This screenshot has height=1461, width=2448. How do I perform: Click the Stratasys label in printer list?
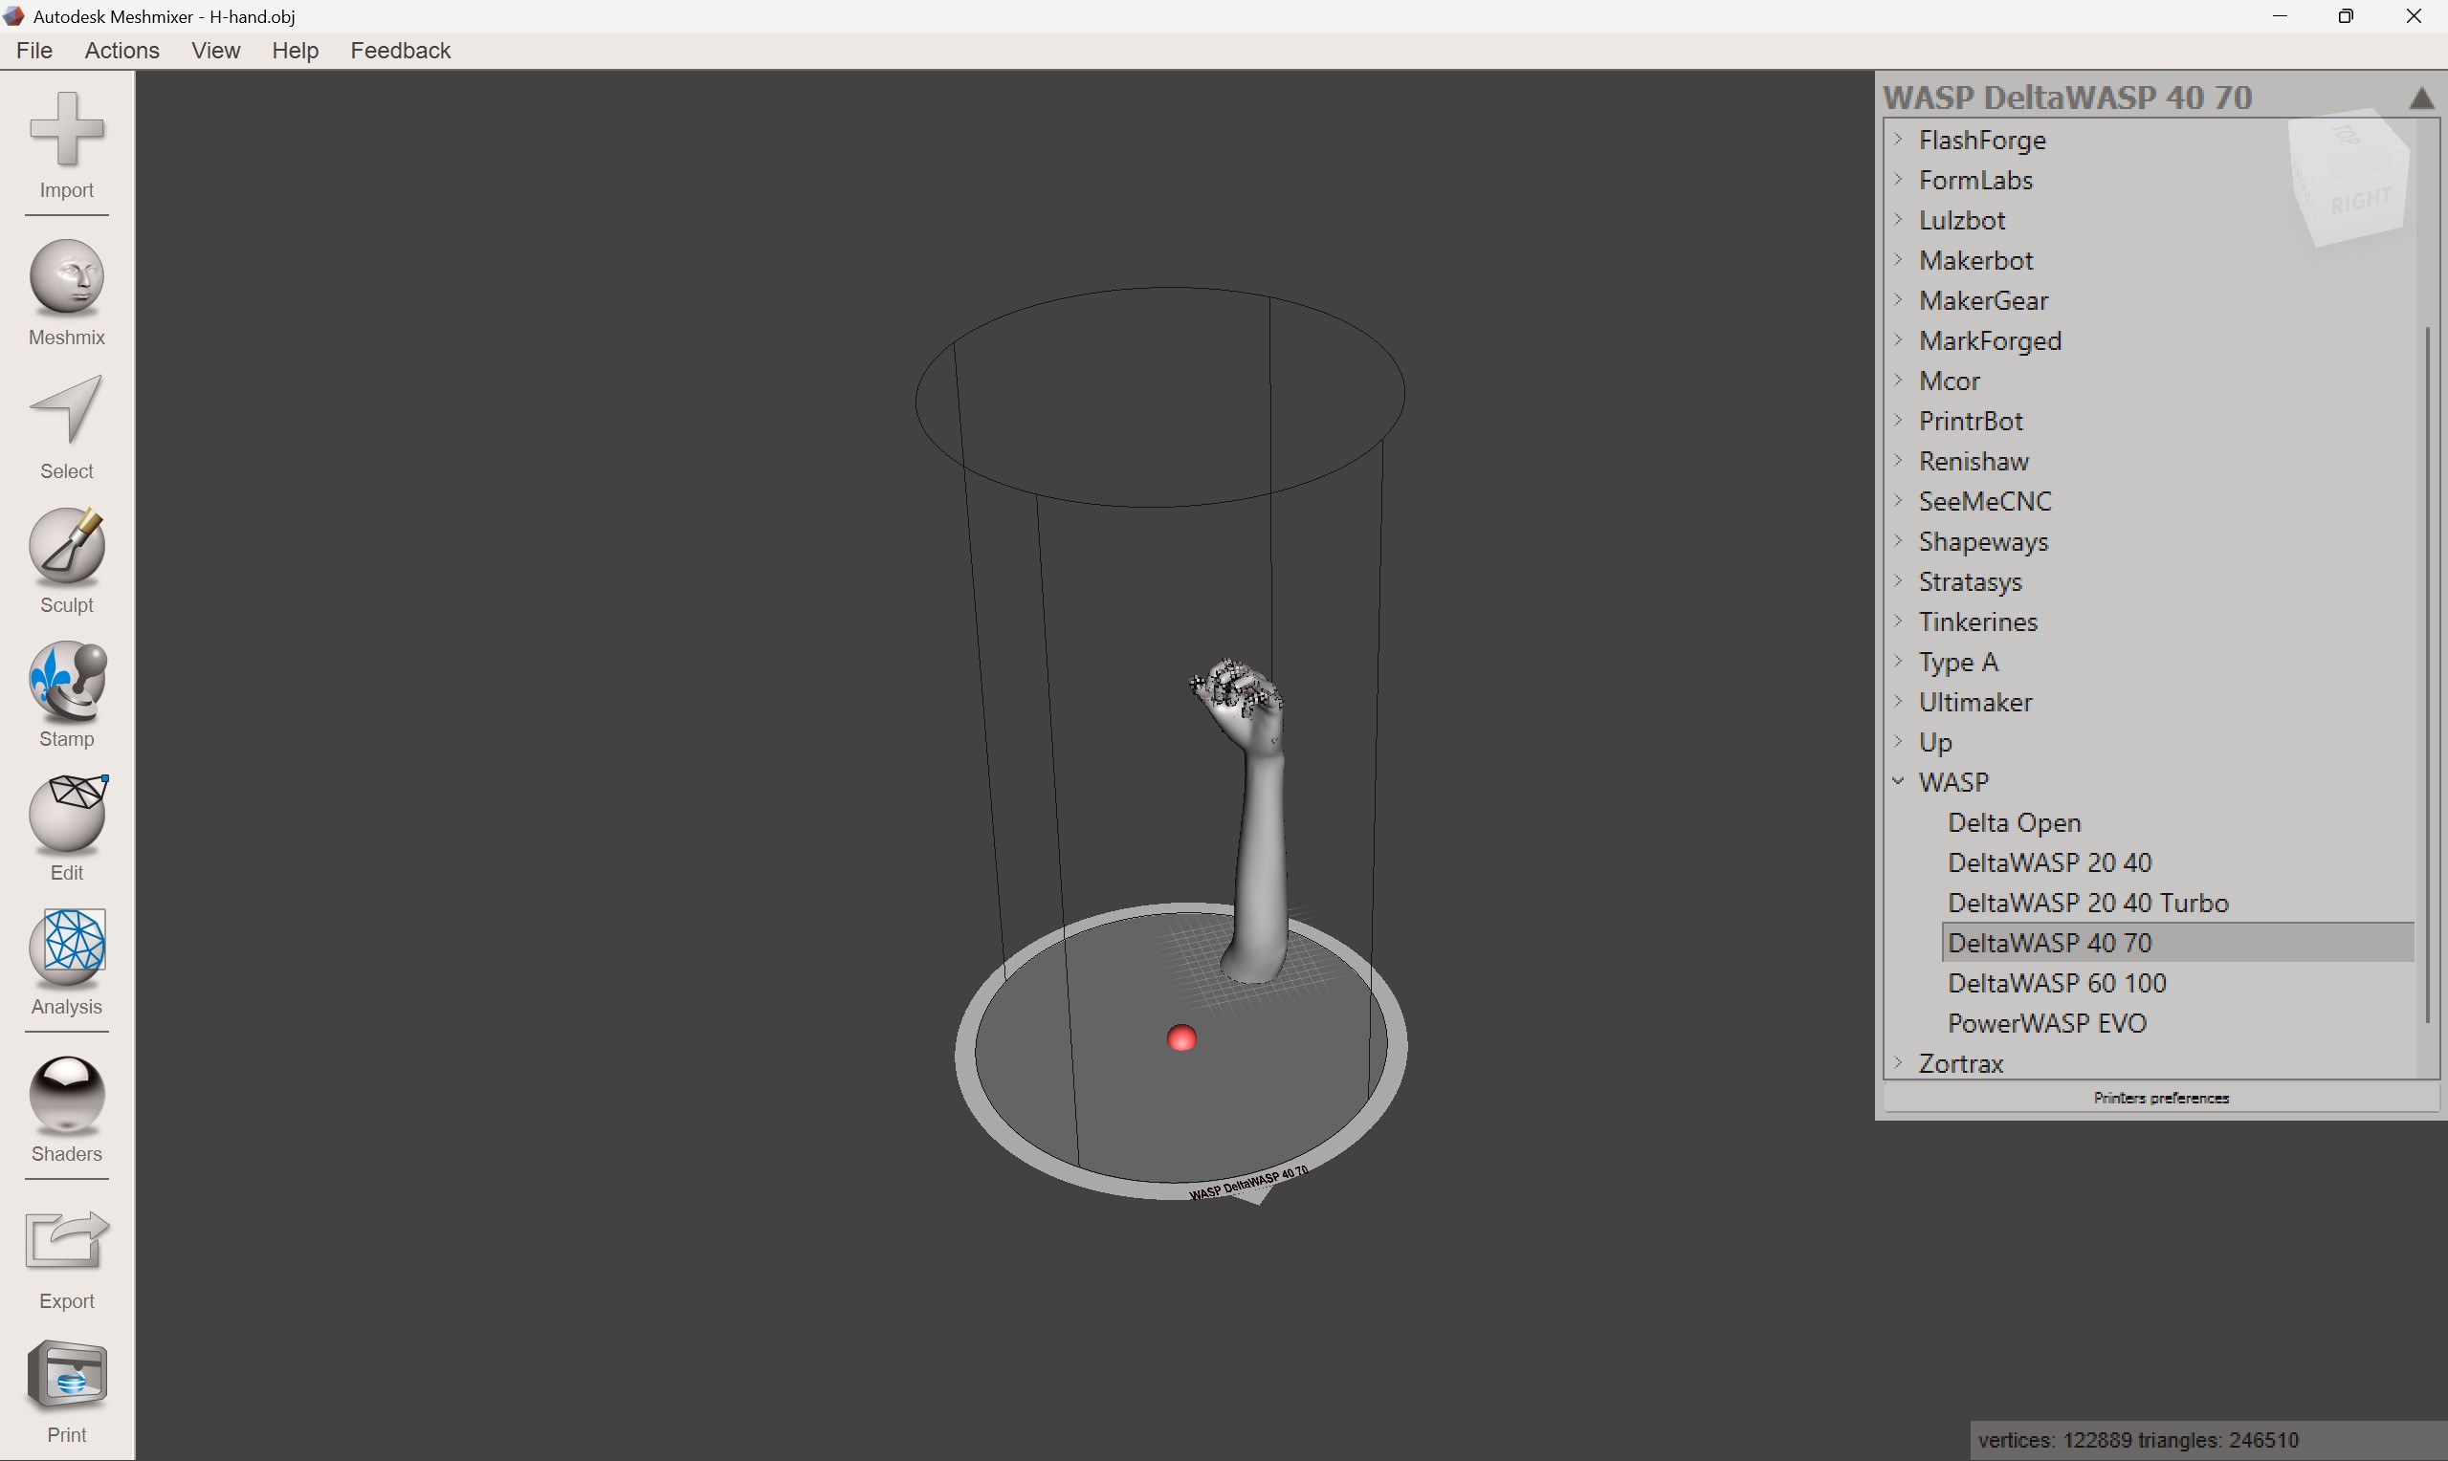1970,582
